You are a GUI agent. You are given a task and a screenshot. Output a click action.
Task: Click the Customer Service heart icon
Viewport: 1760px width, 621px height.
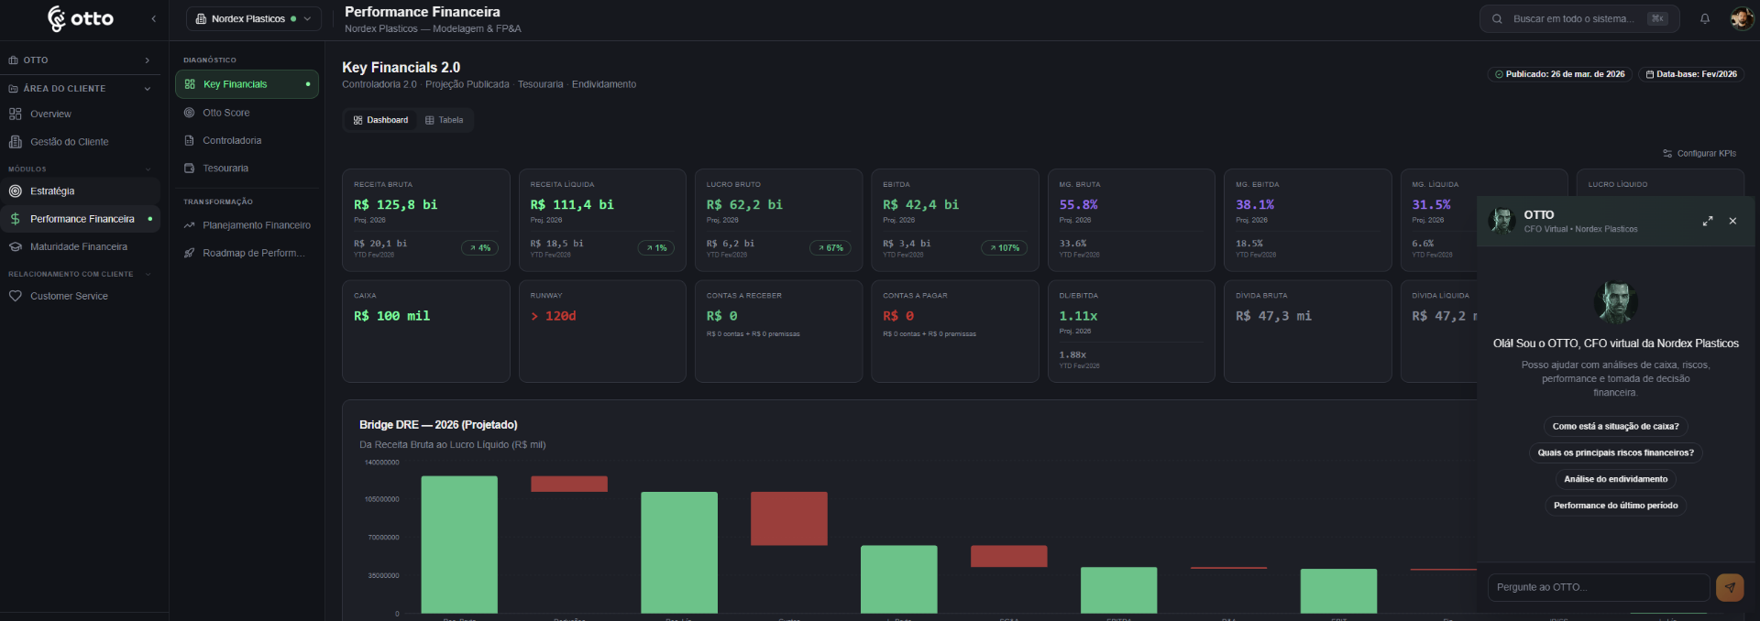click(16, 297)
